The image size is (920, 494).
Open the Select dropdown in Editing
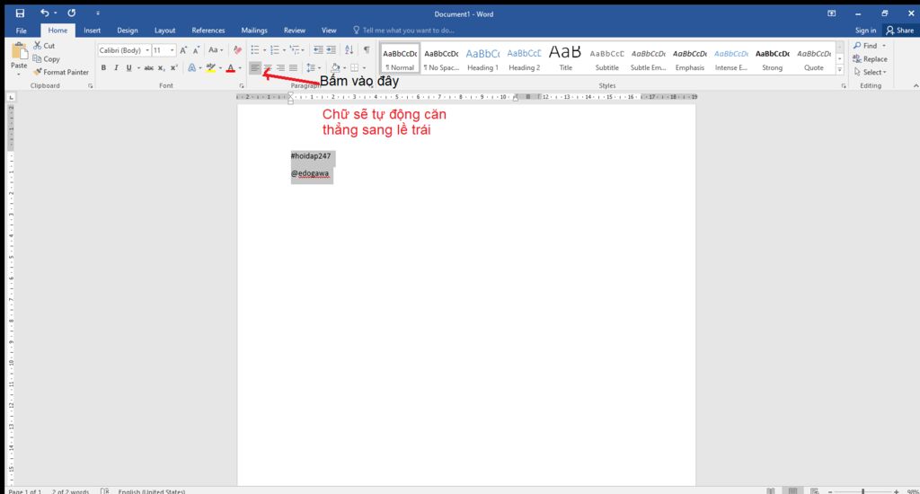coord(870,72)
